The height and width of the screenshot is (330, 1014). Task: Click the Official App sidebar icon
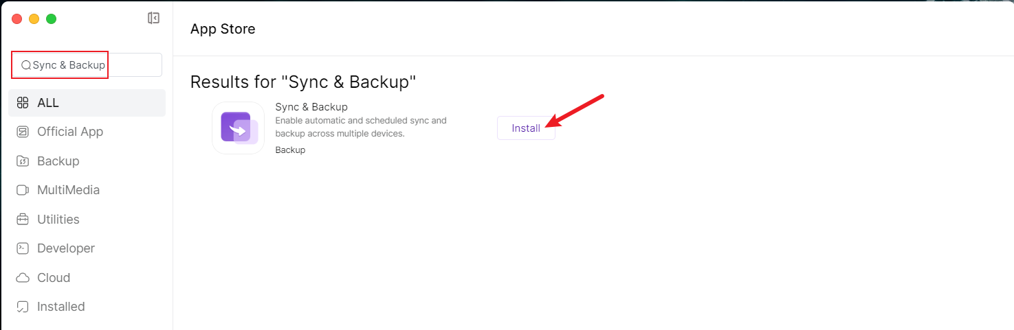tap(23, 132)
